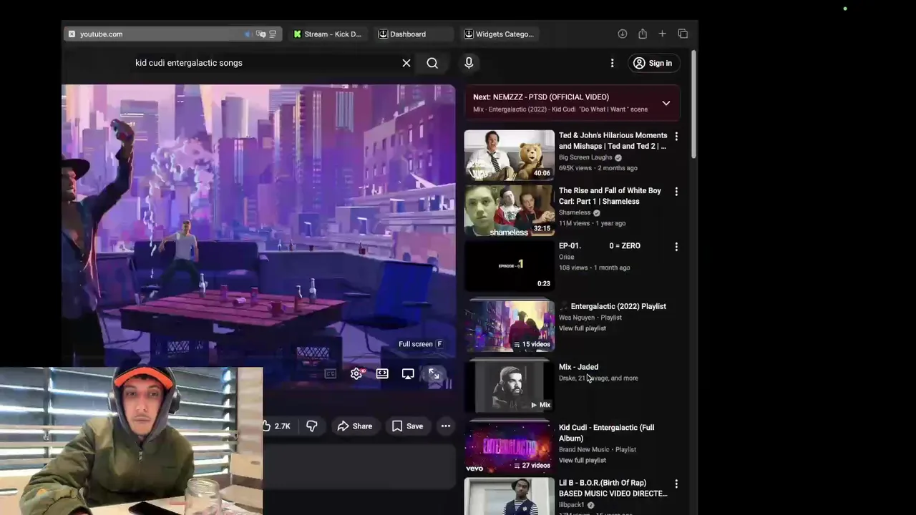Click the translate icon in the address bar
This screenshot has width=916, height=515.
pos(260,34)
